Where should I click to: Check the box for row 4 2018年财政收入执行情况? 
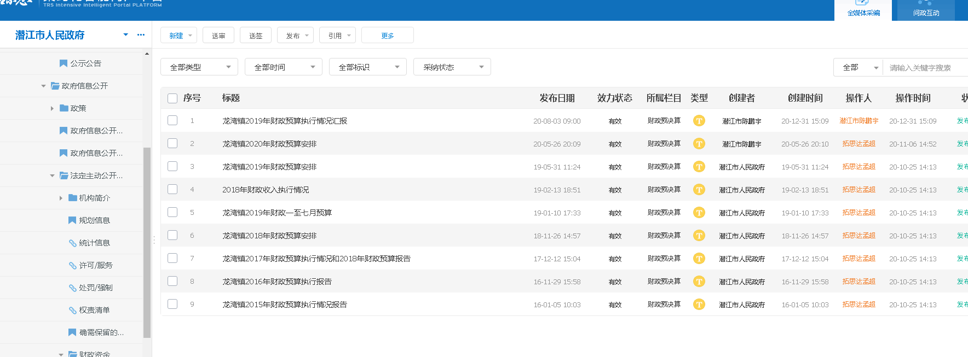(x=172, y=189)
